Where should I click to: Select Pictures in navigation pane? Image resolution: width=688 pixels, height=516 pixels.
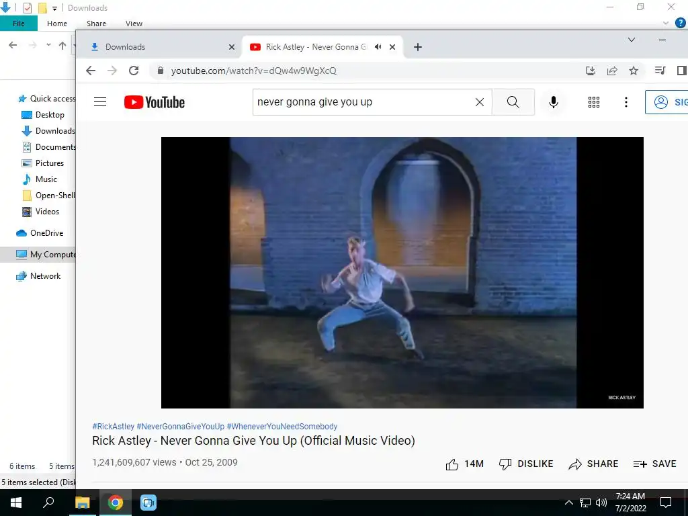42,163
